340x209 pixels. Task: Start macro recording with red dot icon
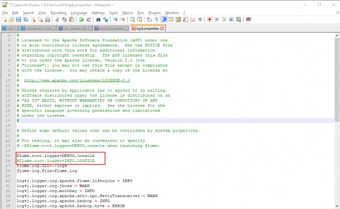(x=210, y=19)
